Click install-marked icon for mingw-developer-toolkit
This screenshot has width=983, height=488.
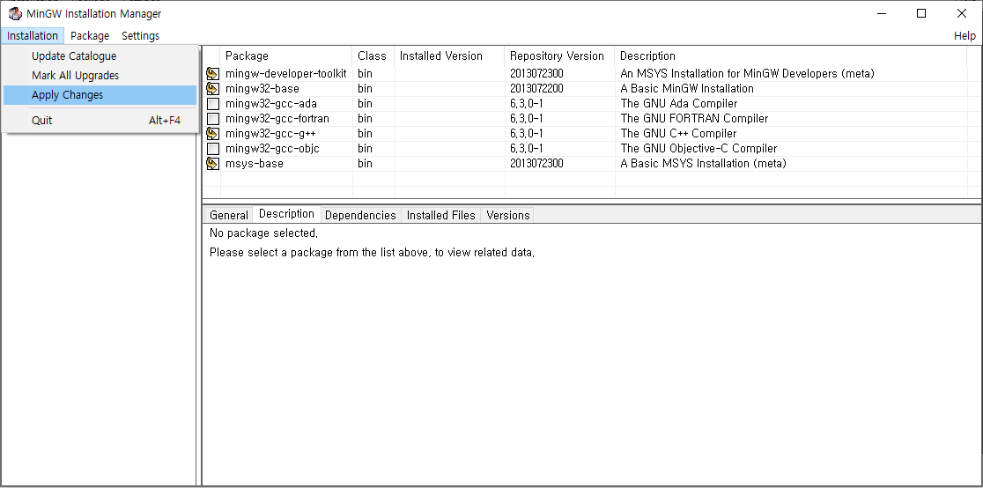point(213,73)
